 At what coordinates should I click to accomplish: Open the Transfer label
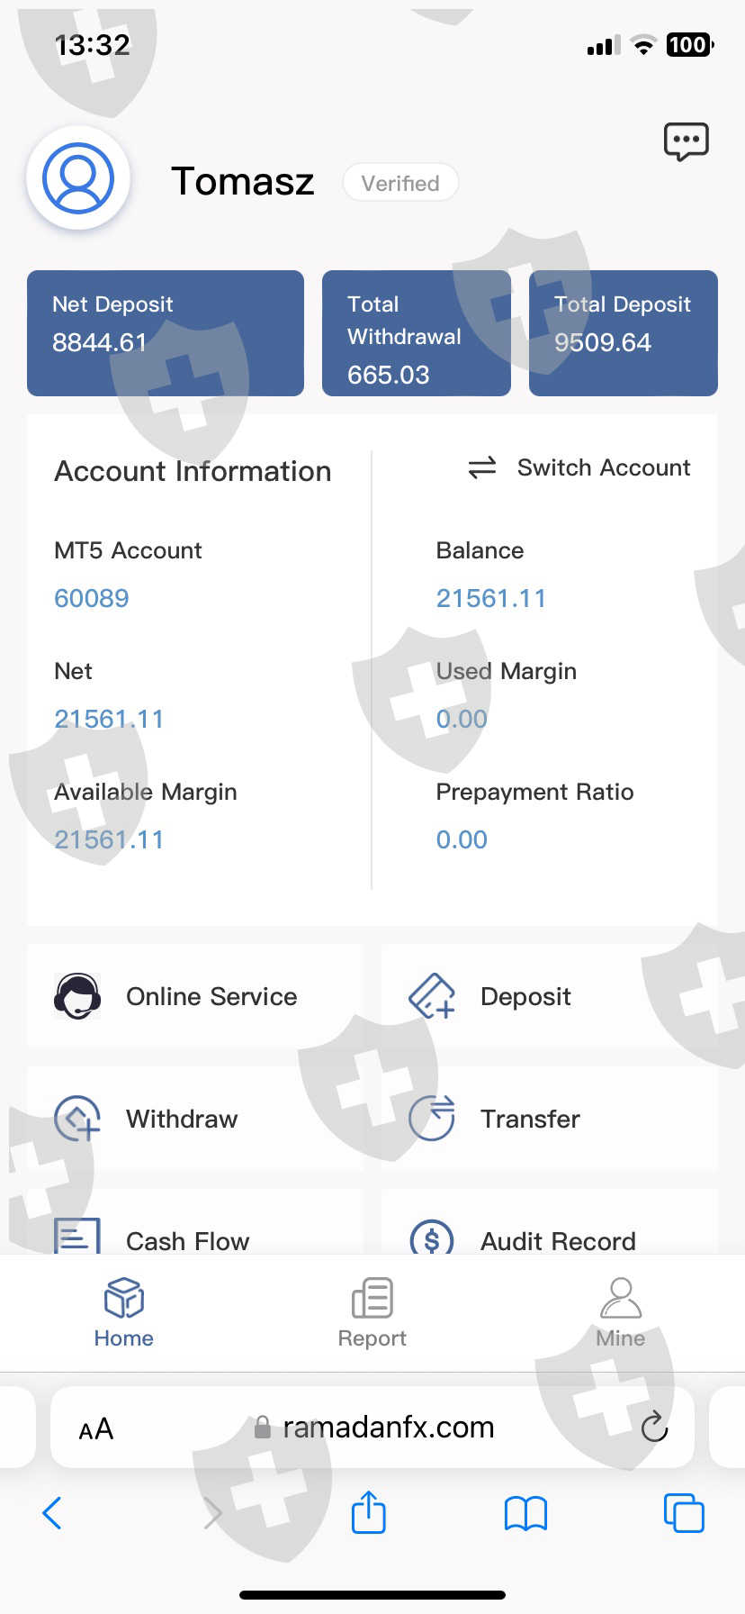pos(530,1119)
